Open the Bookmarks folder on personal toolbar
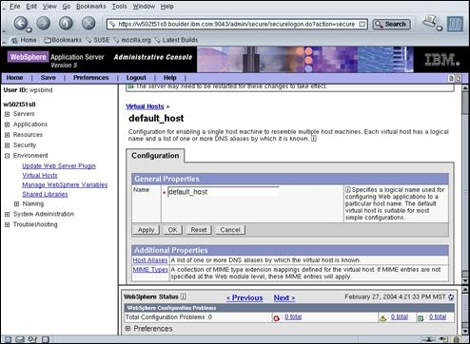470x344 pixels. pyautogui.click(x=63, y=40)
